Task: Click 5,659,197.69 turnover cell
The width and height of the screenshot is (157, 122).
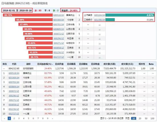Action: [x=129, y=73]
